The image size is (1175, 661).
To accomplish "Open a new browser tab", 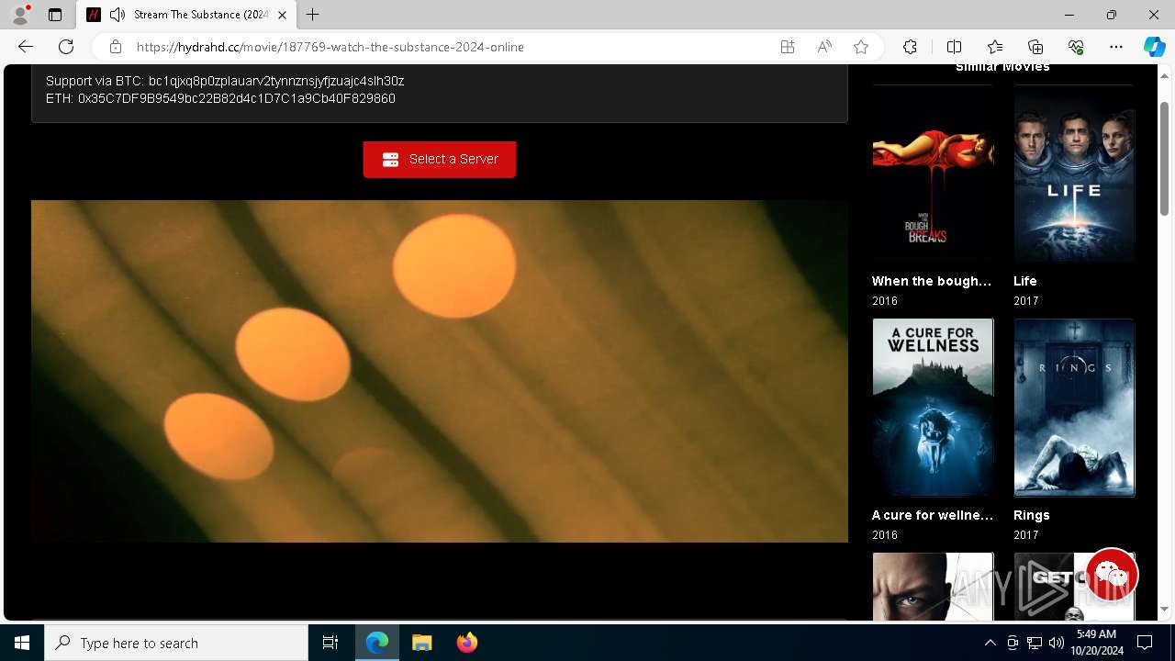I will 313,15.
